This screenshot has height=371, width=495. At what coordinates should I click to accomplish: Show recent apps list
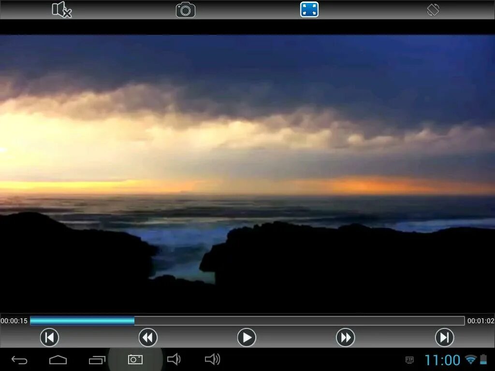tap(97, 359)
